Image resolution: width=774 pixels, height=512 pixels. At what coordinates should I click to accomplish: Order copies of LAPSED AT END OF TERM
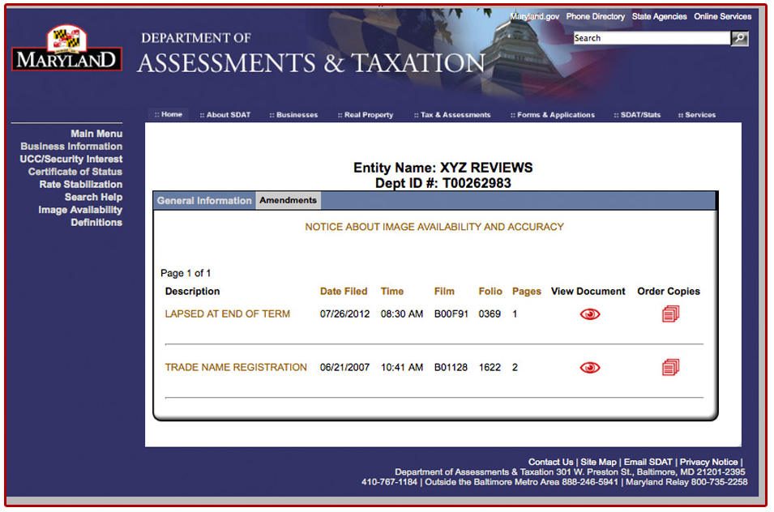tap(670, 314)
